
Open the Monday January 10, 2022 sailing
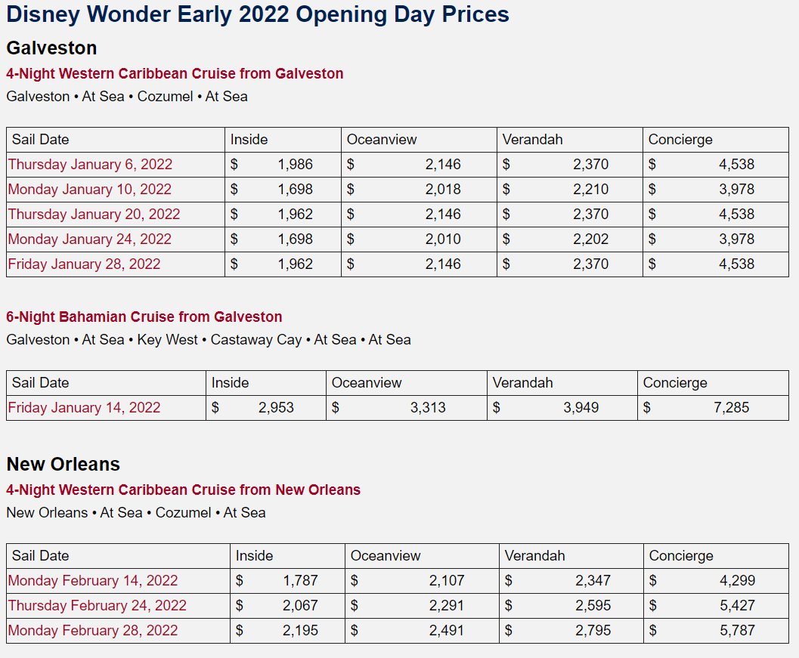(x=89, y=190)
